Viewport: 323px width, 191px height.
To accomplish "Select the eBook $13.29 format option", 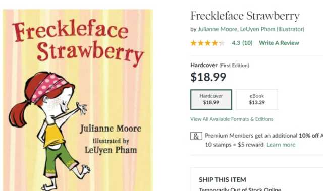I will (x=257, y=99).
